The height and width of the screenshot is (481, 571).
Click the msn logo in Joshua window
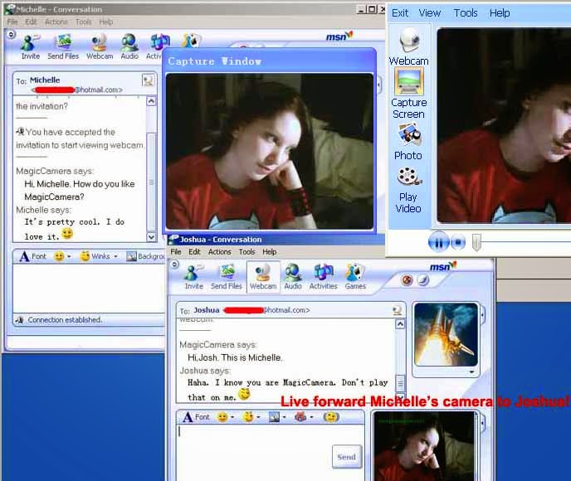tap(442, 266)
